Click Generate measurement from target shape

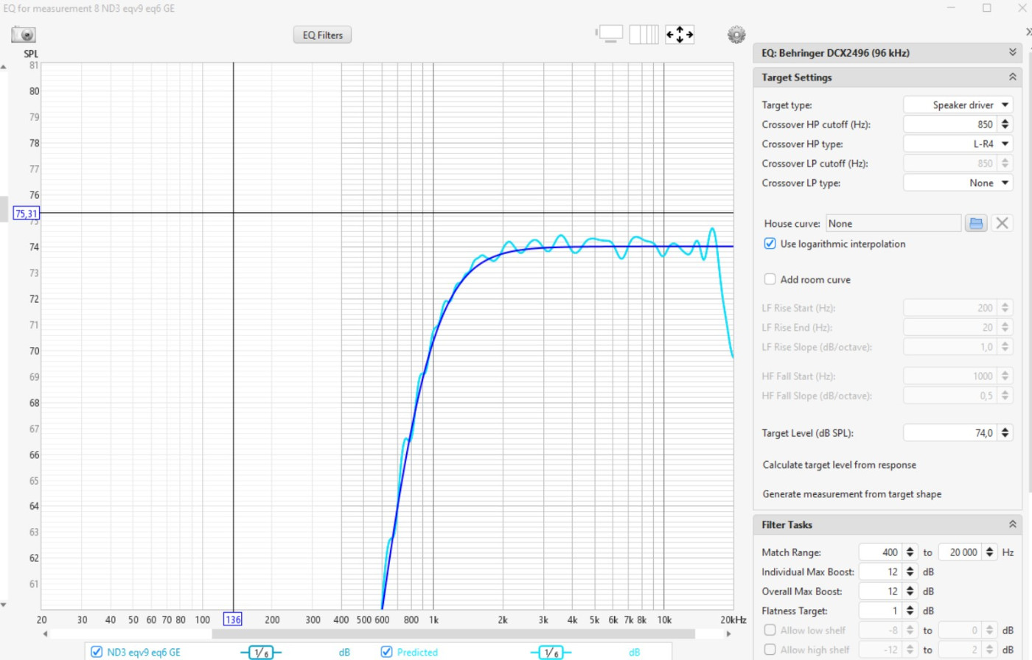[x=851, y=494]
